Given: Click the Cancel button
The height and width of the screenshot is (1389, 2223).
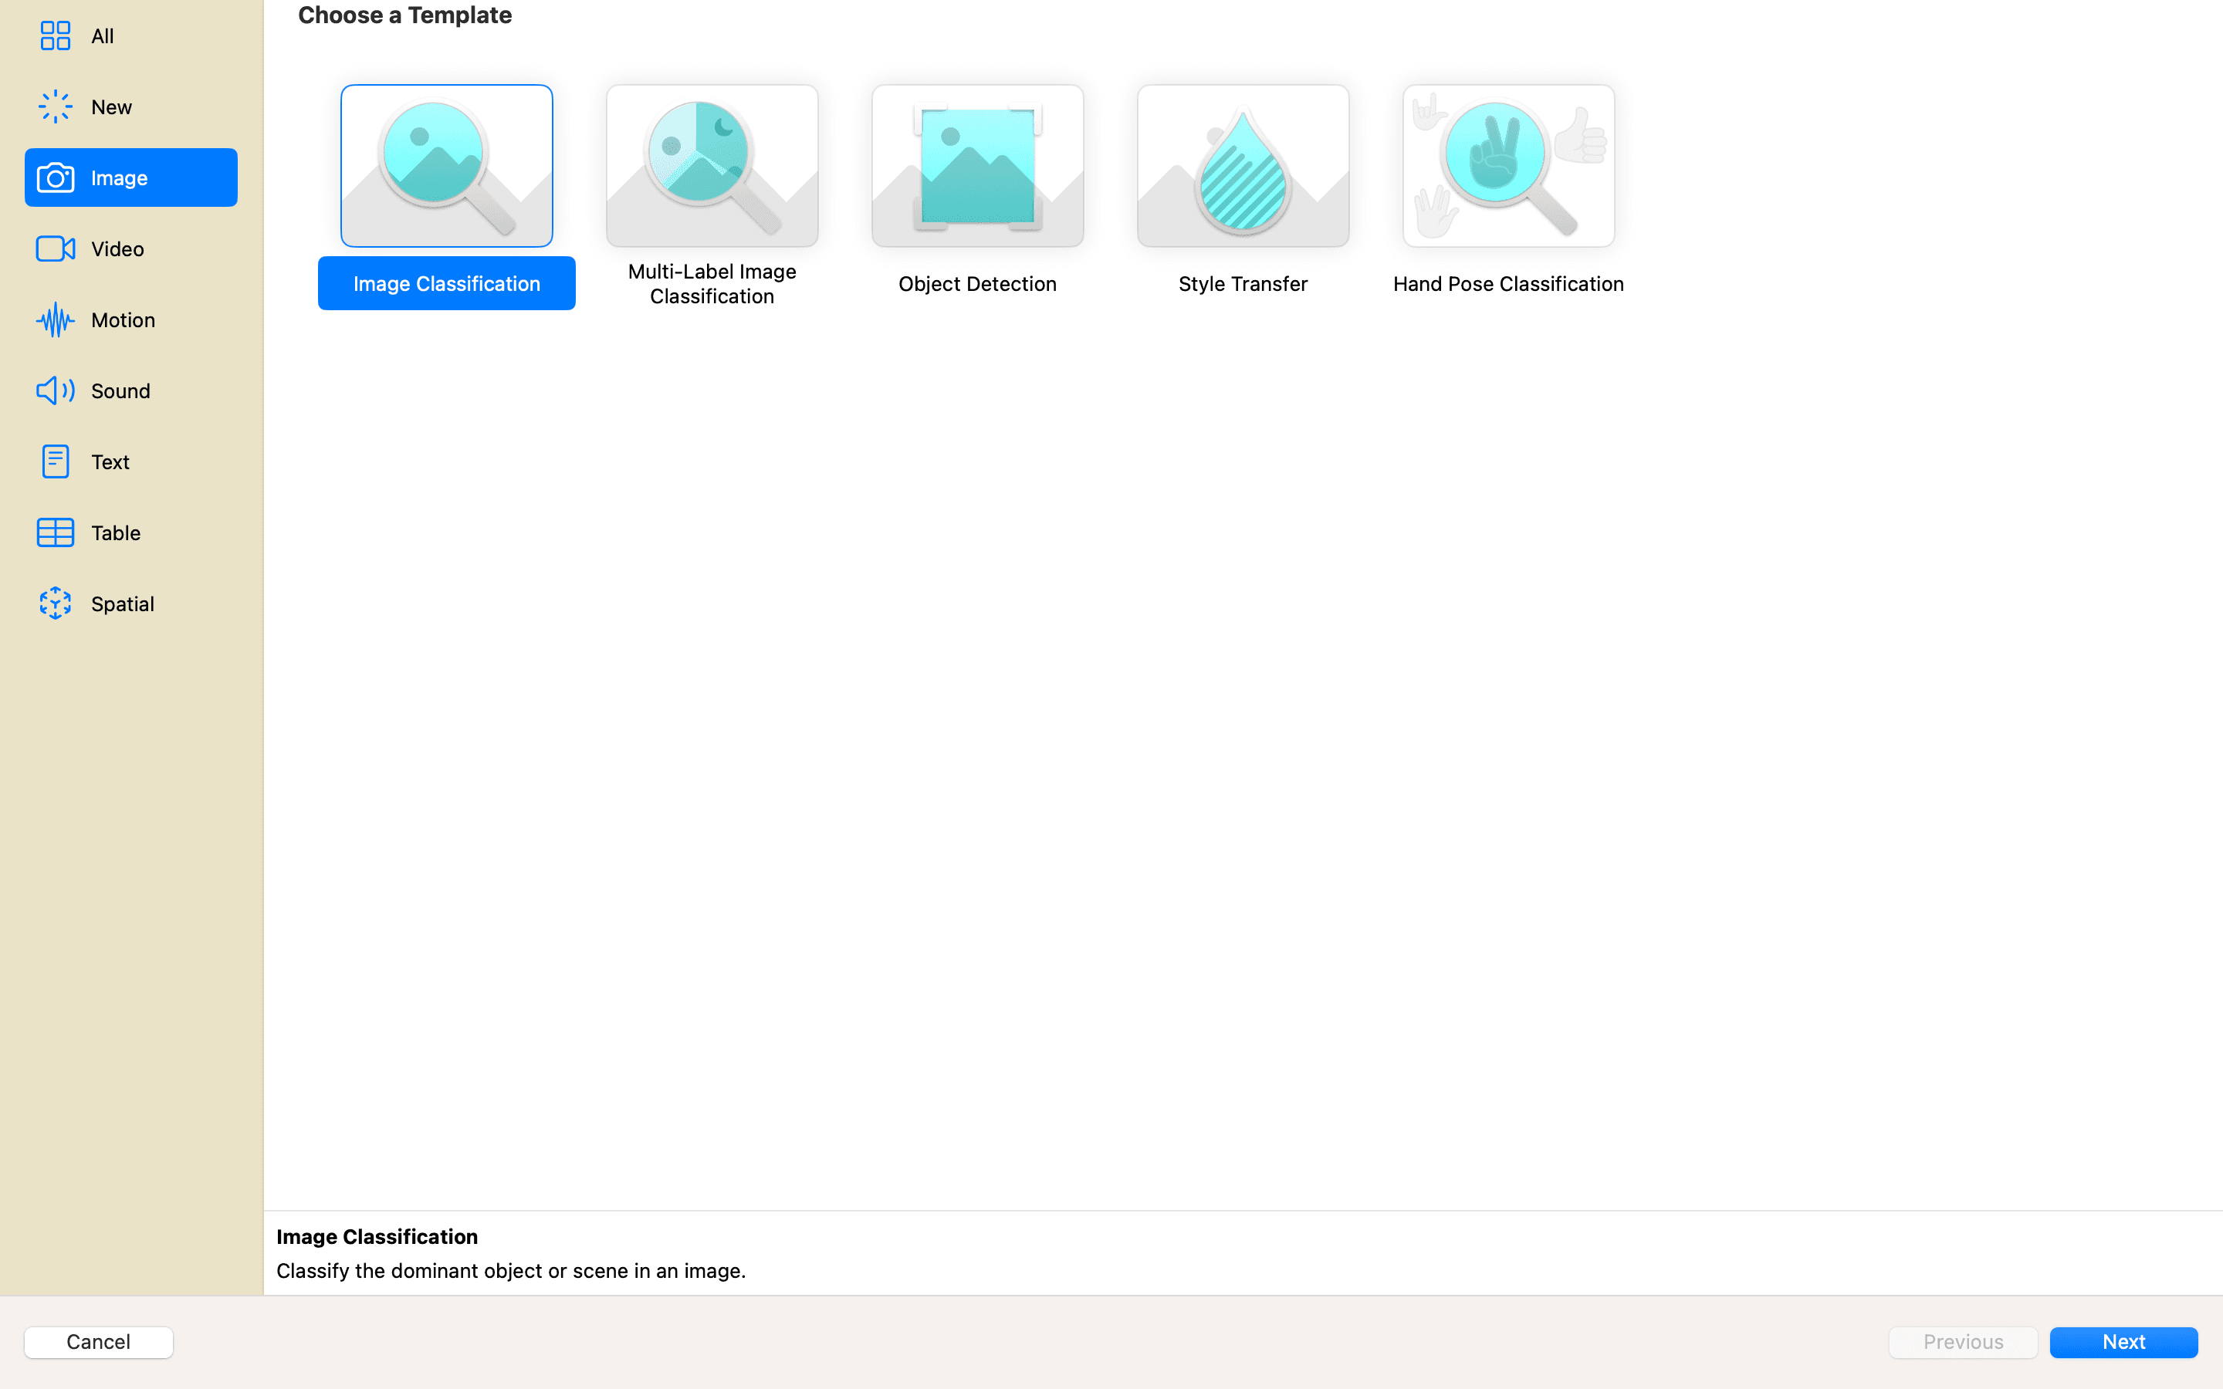Looking at the screenshot, I should (98, 1341).
